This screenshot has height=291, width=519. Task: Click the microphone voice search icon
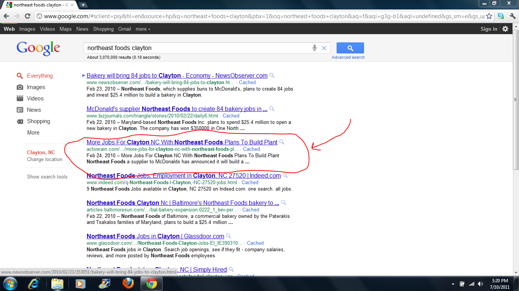click(315, 48)
